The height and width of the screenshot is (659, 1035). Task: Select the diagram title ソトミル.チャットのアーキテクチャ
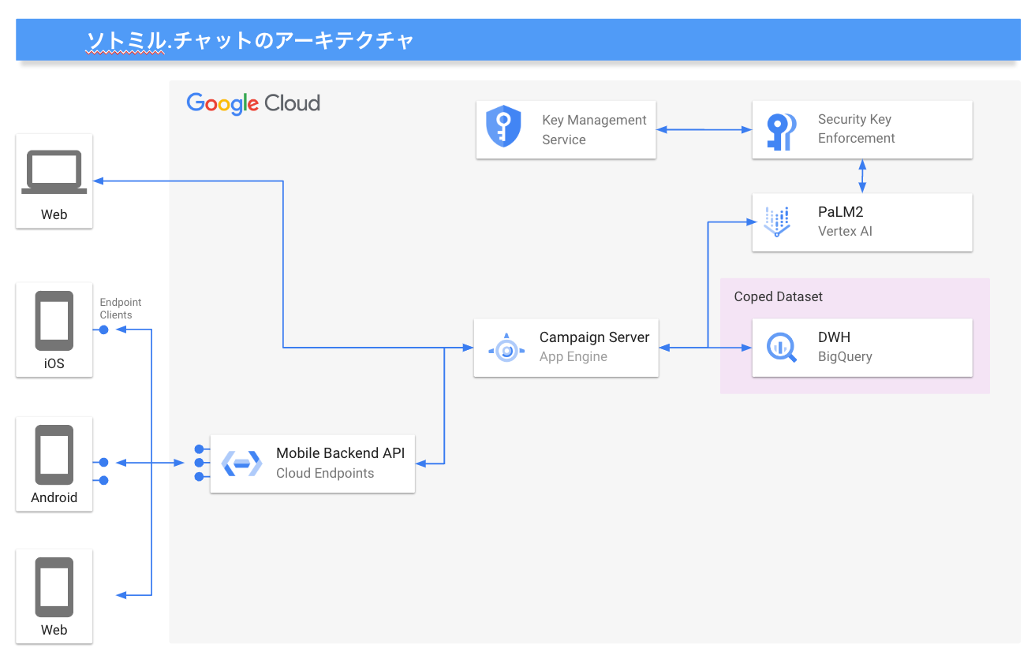pos(251,41)
